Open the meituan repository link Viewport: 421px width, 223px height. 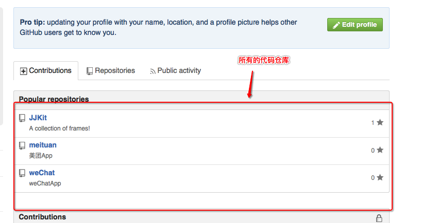[43, 145]
